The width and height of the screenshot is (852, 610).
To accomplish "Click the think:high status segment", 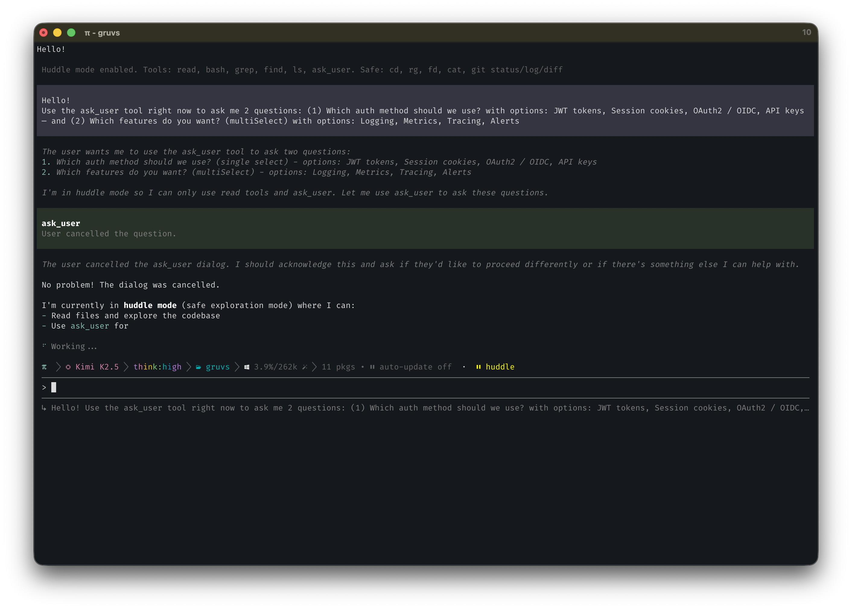I will [x=157, y=367].
